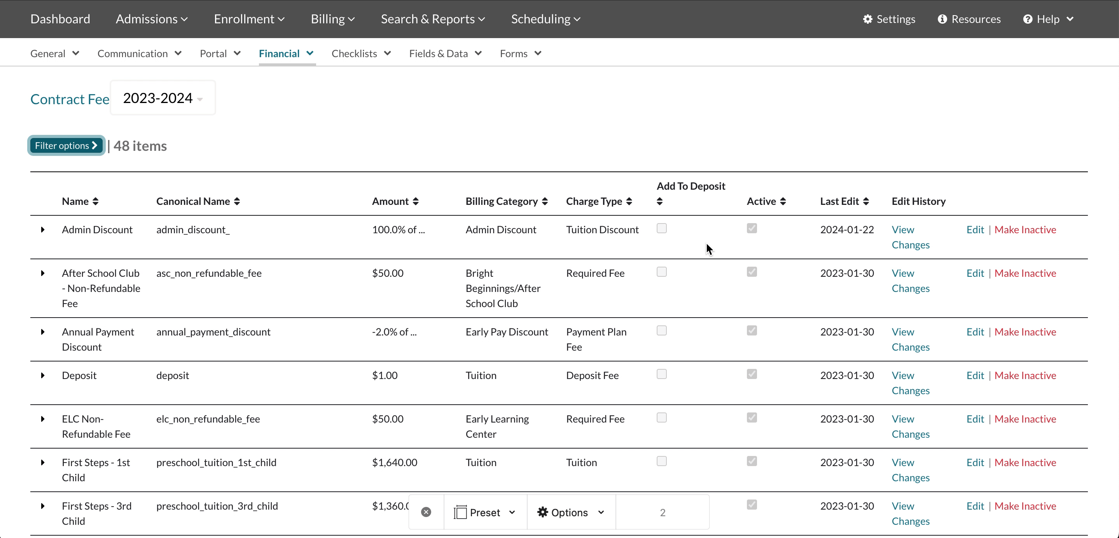1119x538 pixels.
Task: Click the Filter options button
Action: coord(66,146)
